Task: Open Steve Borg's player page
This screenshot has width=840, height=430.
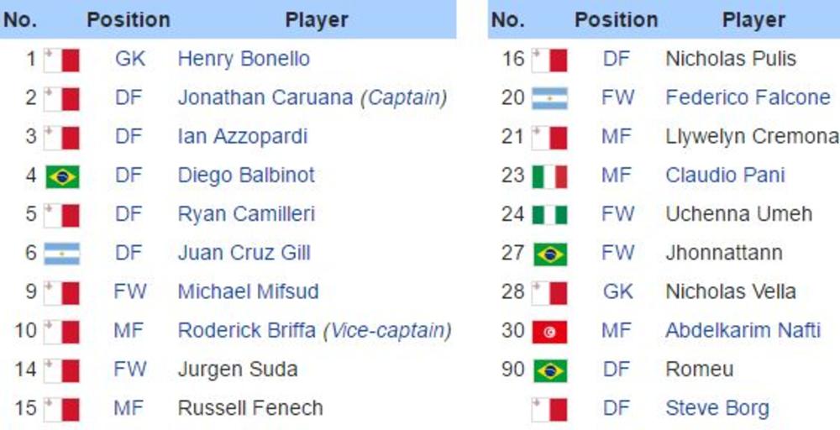Action: [717, 409]
